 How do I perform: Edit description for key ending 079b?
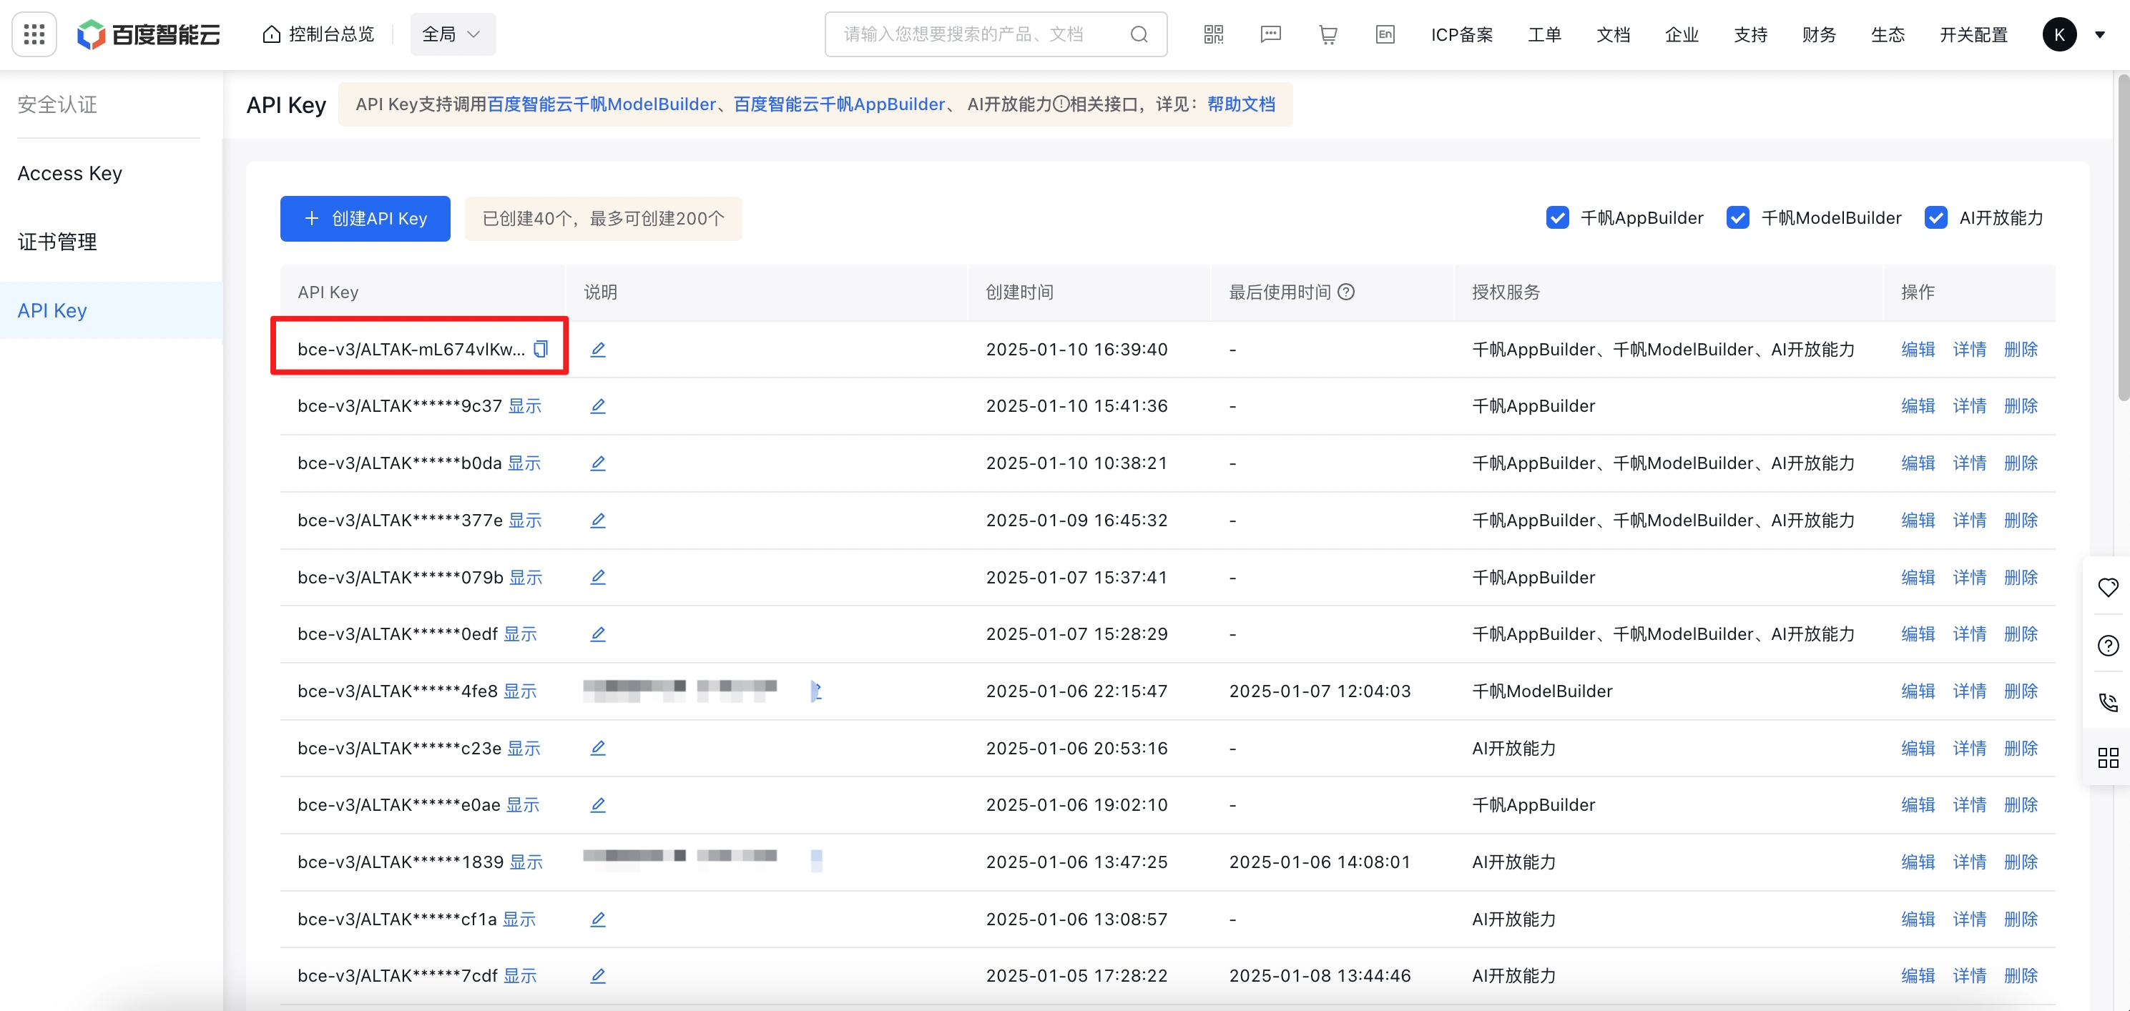coord(598,577)
